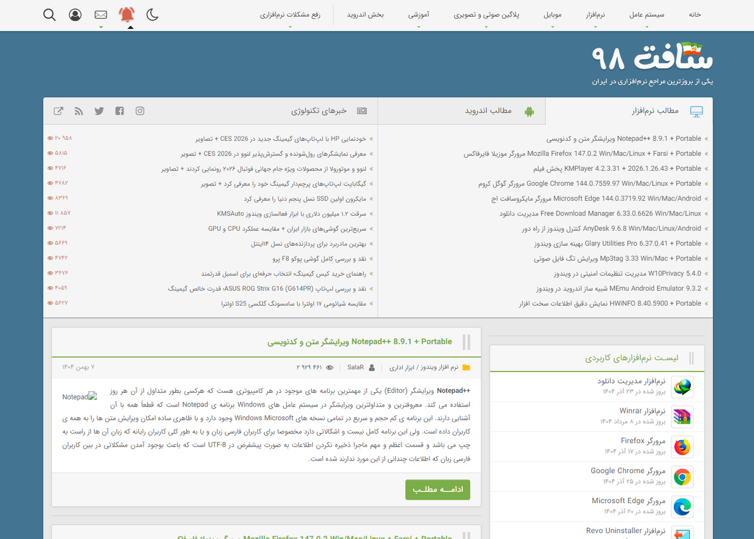This screenshot has height=539, width=754.
Task: Open the envelope contact icon
Action: coord(101,15)
